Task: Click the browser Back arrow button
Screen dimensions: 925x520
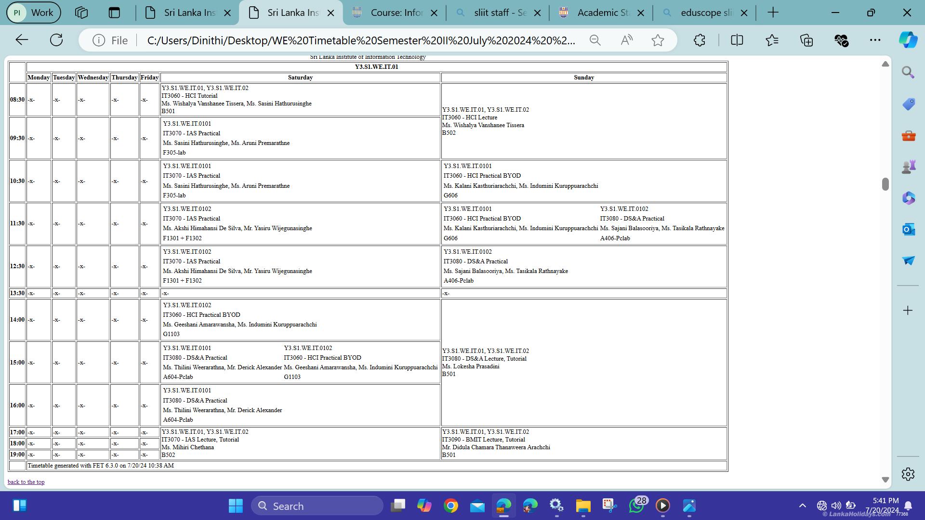Action: [x=22, y=40]
